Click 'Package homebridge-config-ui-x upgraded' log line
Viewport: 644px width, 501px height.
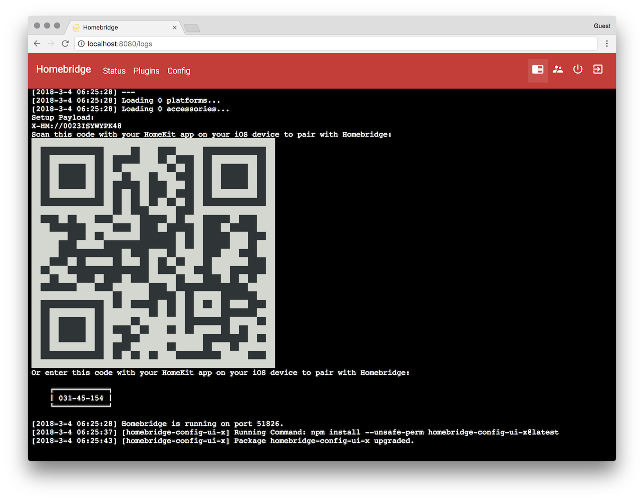223,441
